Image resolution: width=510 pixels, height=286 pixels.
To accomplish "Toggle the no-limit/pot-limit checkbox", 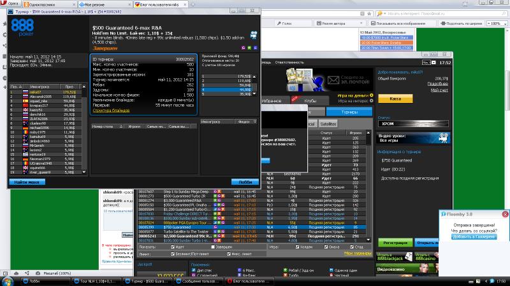I will [x=173, y=254].
